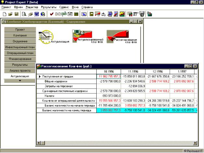Select the Результаты sidebar button
Screen dimensions: 204x153
(20, 65)
